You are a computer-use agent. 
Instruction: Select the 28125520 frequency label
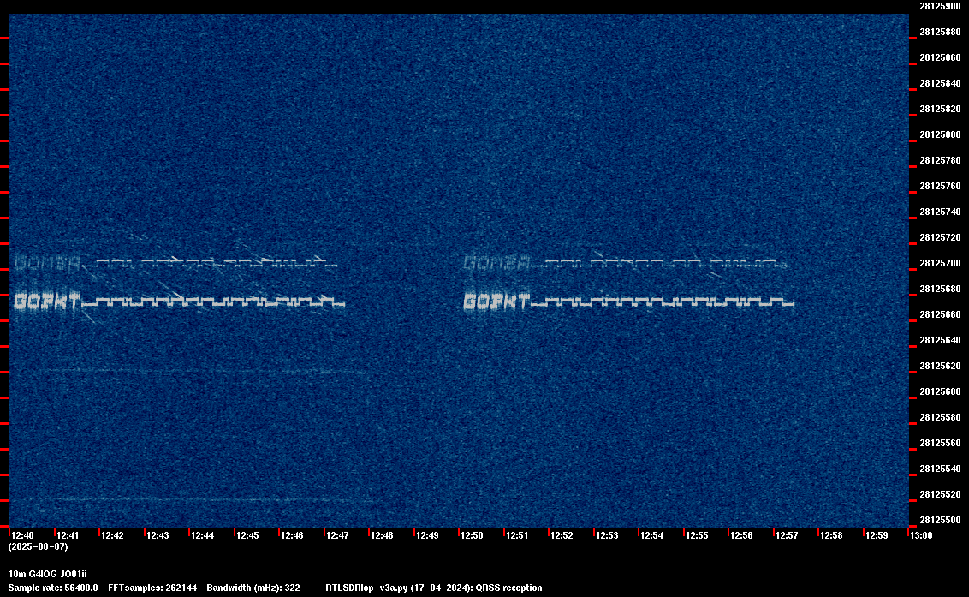tap(941, 495)
